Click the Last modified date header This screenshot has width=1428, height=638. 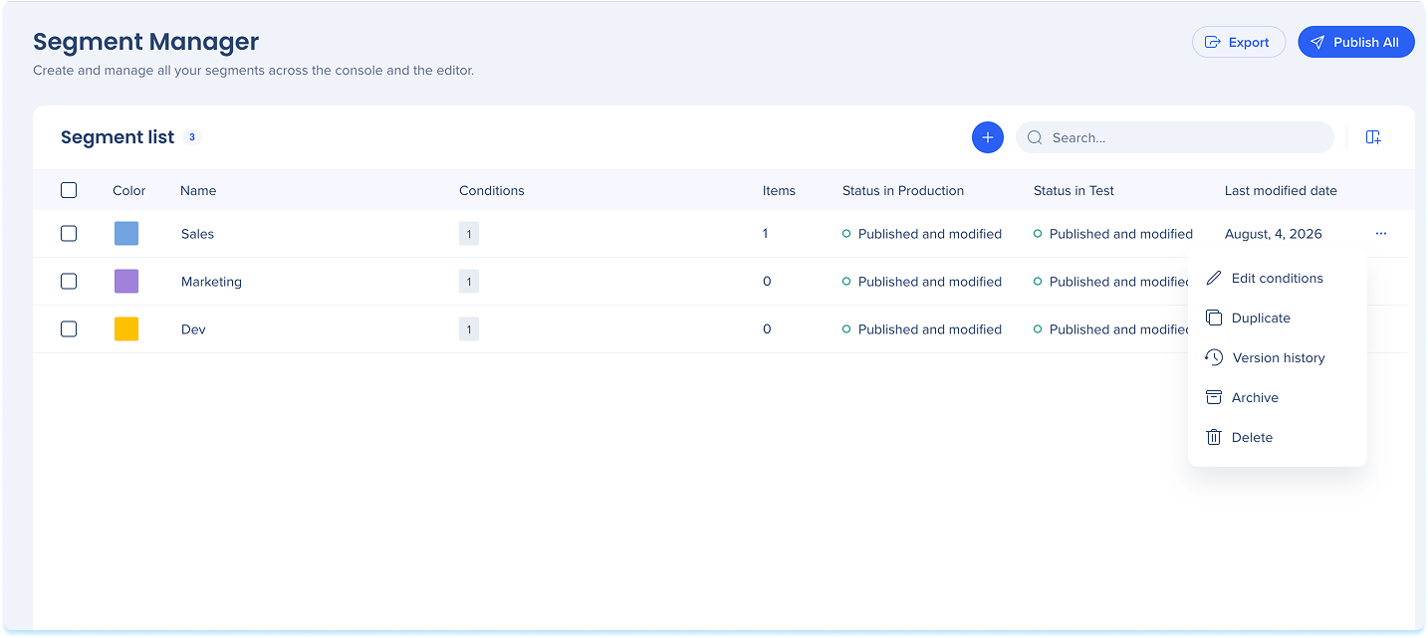pyautogui.click(x=1281, y=190)
